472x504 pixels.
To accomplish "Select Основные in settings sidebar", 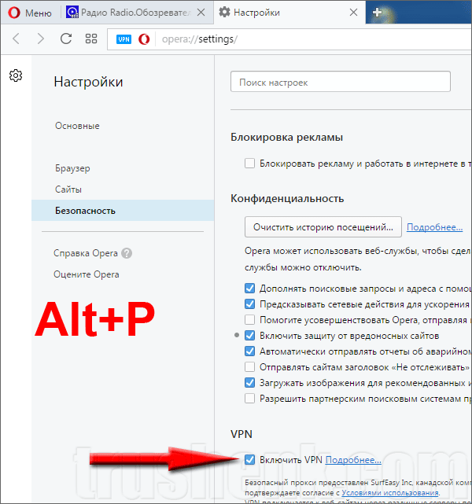I will 77,126.
